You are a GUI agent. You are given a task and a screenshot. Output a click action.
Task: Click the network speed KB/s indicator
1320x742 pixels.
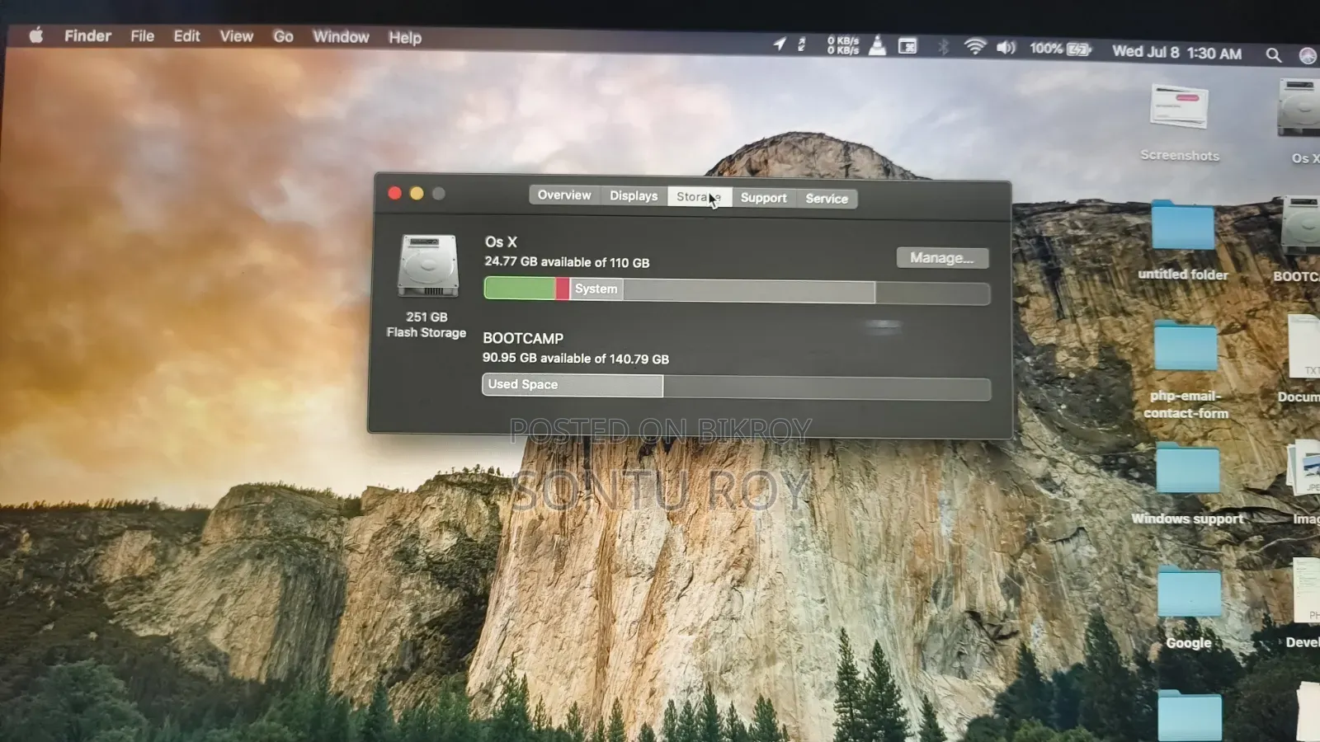click(x=843, y=45)
